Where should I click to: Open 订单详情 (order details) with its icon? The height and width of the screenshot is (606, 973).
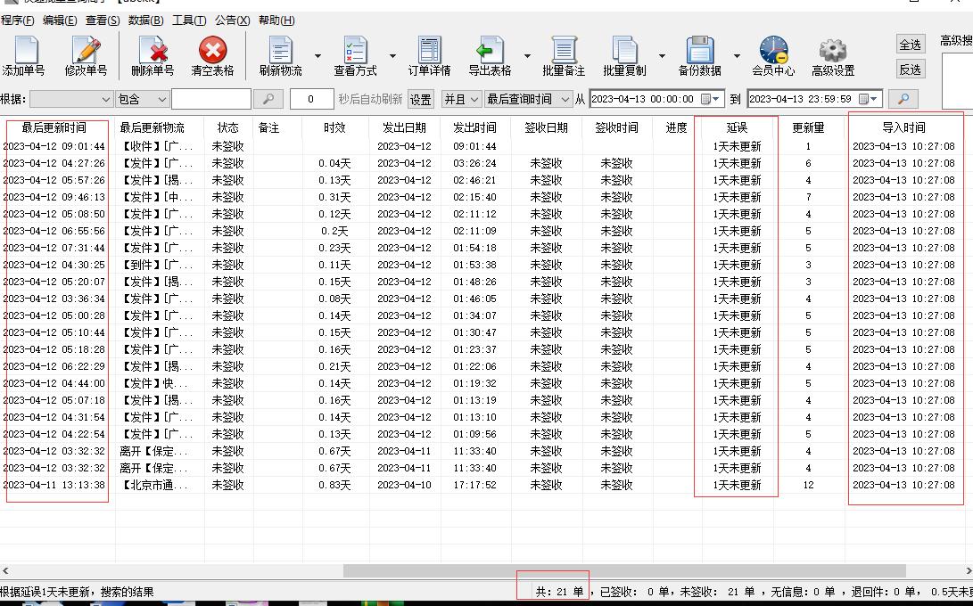[428, 53]
